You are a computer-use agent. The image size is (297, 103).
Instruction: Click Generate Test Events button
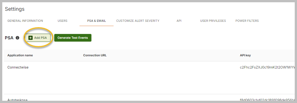tap(73, 38)
